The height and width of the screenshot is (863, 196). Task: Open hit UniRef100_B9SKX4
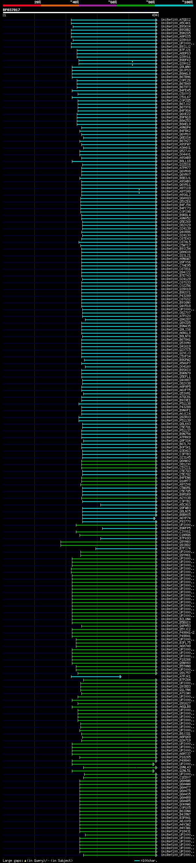click(x=176, y=26)
